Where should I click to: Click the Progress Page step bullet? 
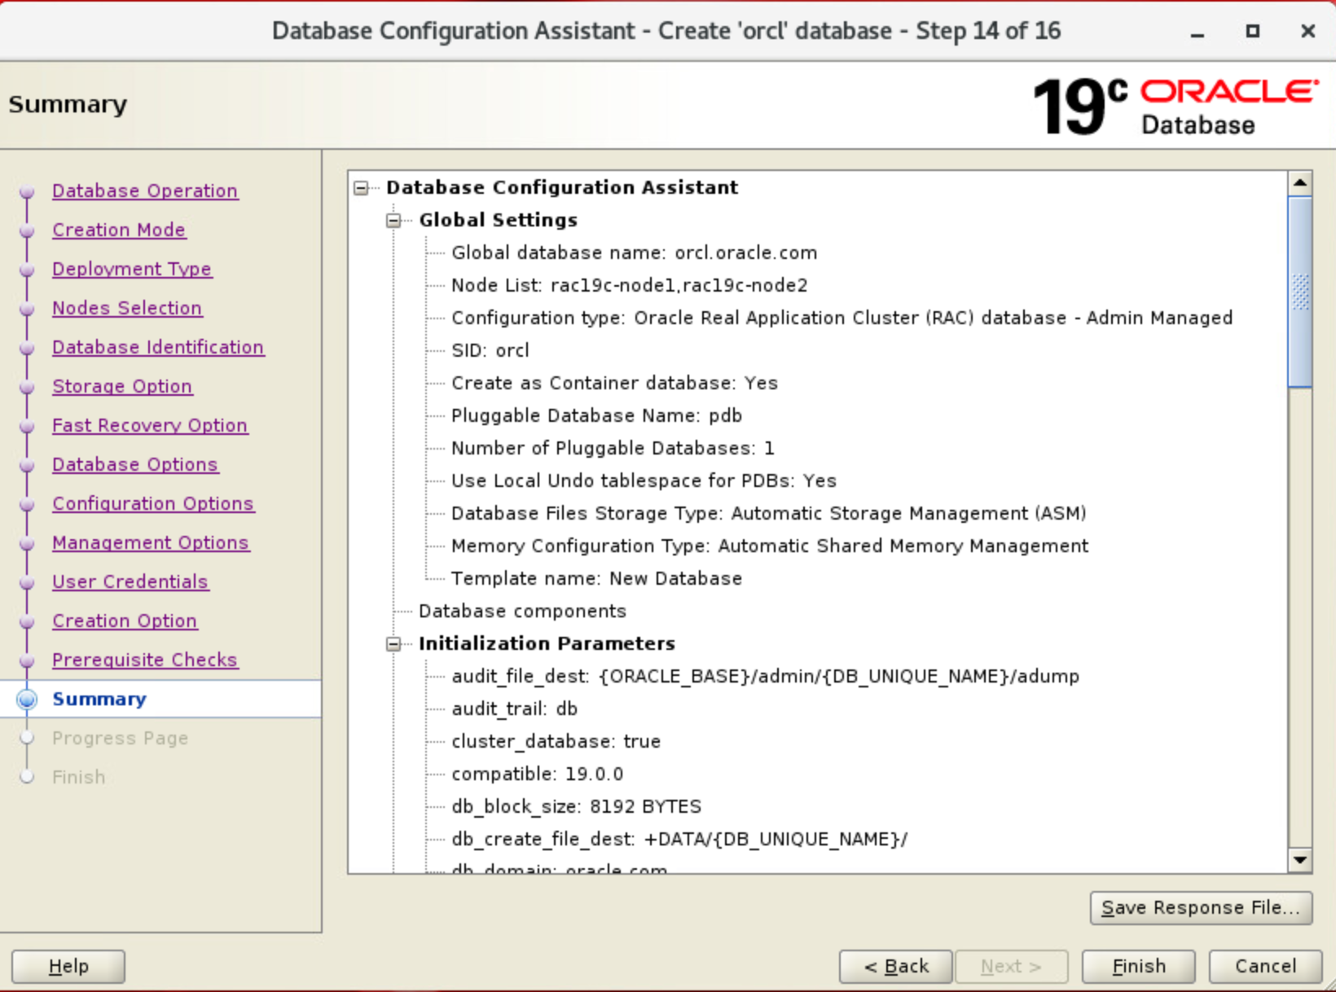coord(27,738)
